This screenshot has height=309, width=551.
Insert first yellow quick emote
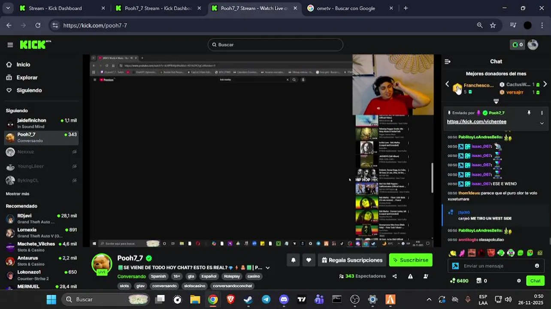tap(452, 253)
